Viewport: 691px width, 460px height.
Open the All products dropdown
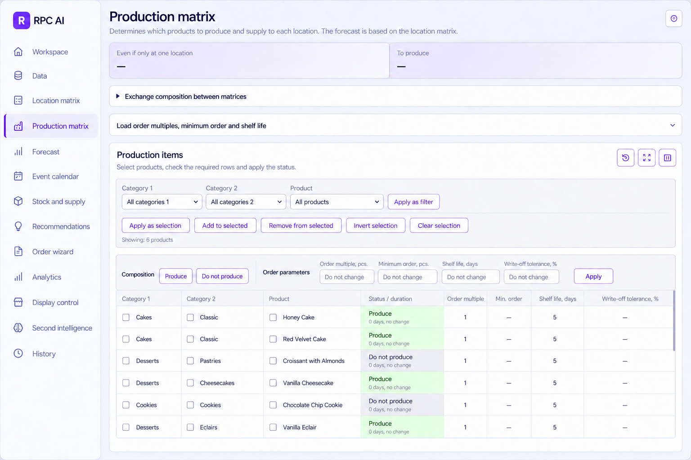point(337,202)
